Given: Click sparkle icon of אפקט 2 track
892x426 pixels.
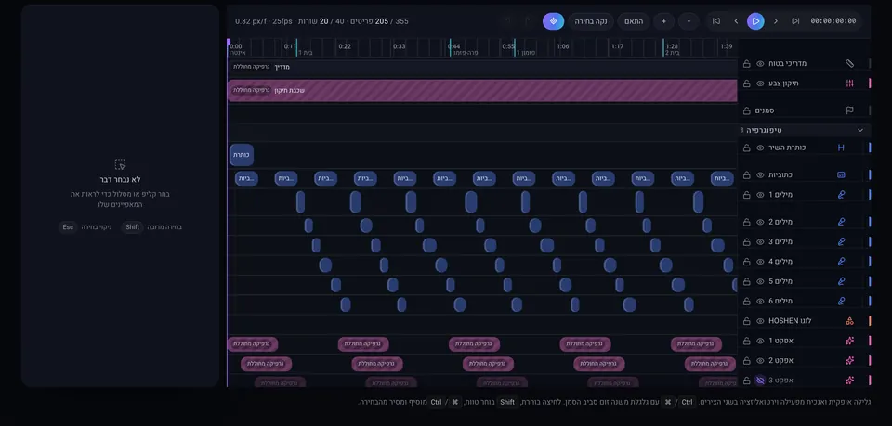Looking at the screenshot, I should point(849,361).
